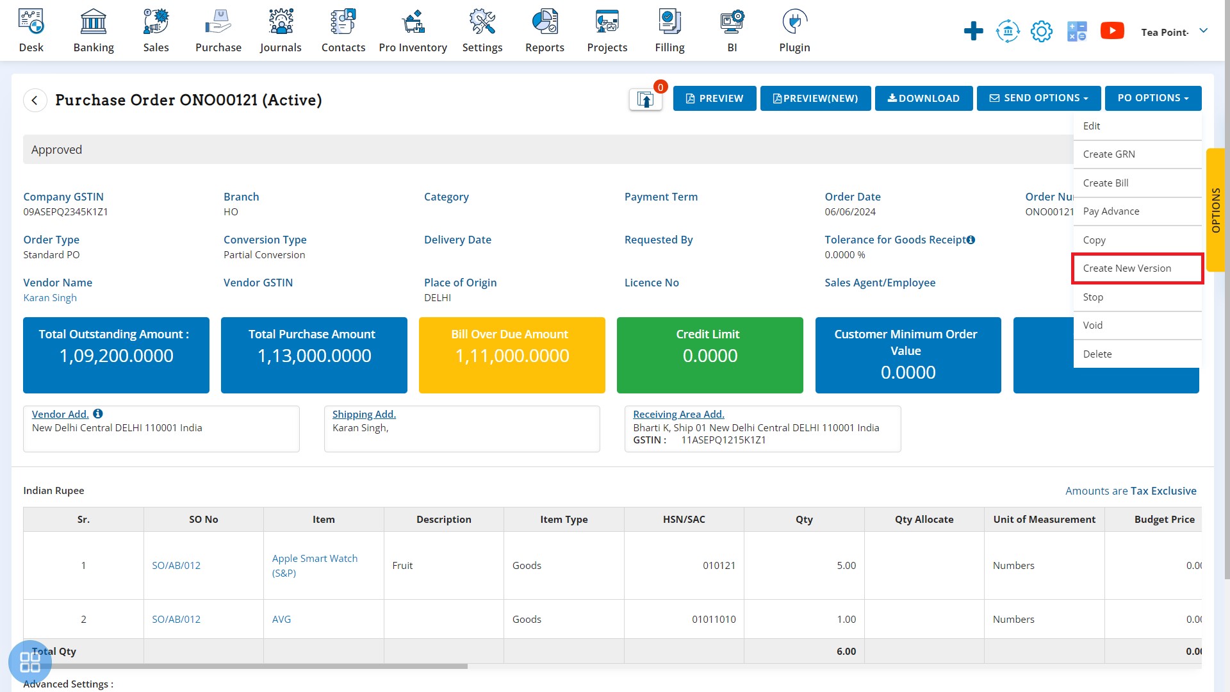This screenshot has width=1230, height=692.
Task: Collapse the PO OPTIONS dropdown
Action: pos(1152,98)
